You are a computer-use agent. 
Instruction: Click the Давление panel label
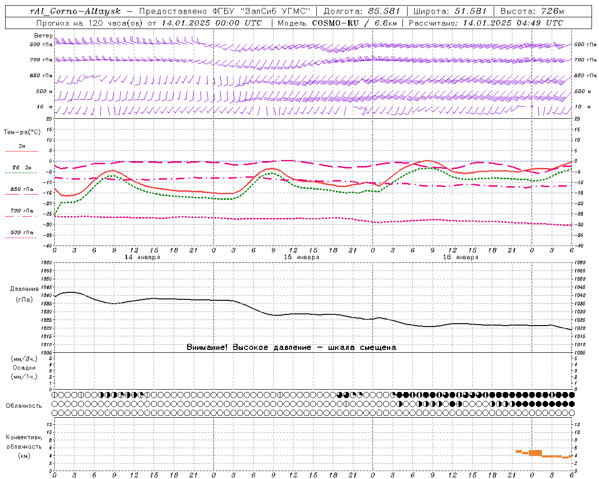(x=24, y=289)
